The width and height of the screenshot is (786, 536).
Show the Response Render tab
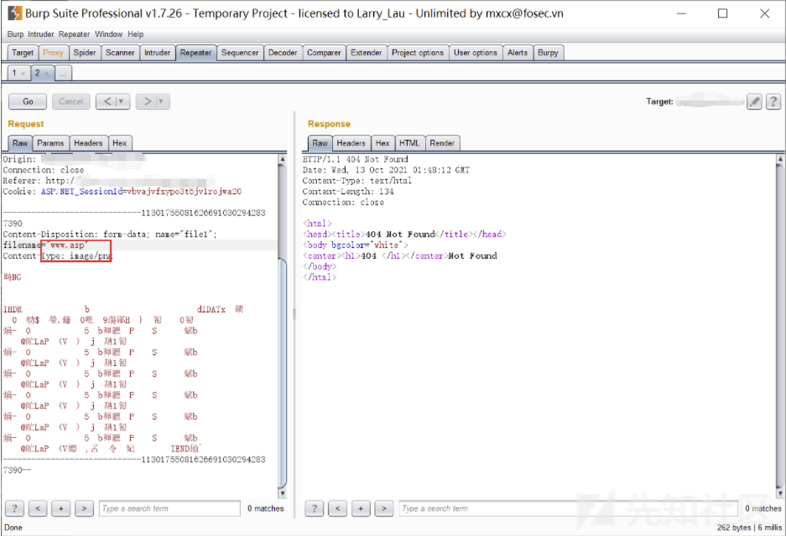[442, 143]
